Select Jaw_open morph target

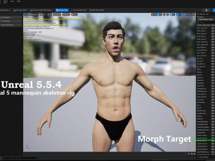pos(200,100)
